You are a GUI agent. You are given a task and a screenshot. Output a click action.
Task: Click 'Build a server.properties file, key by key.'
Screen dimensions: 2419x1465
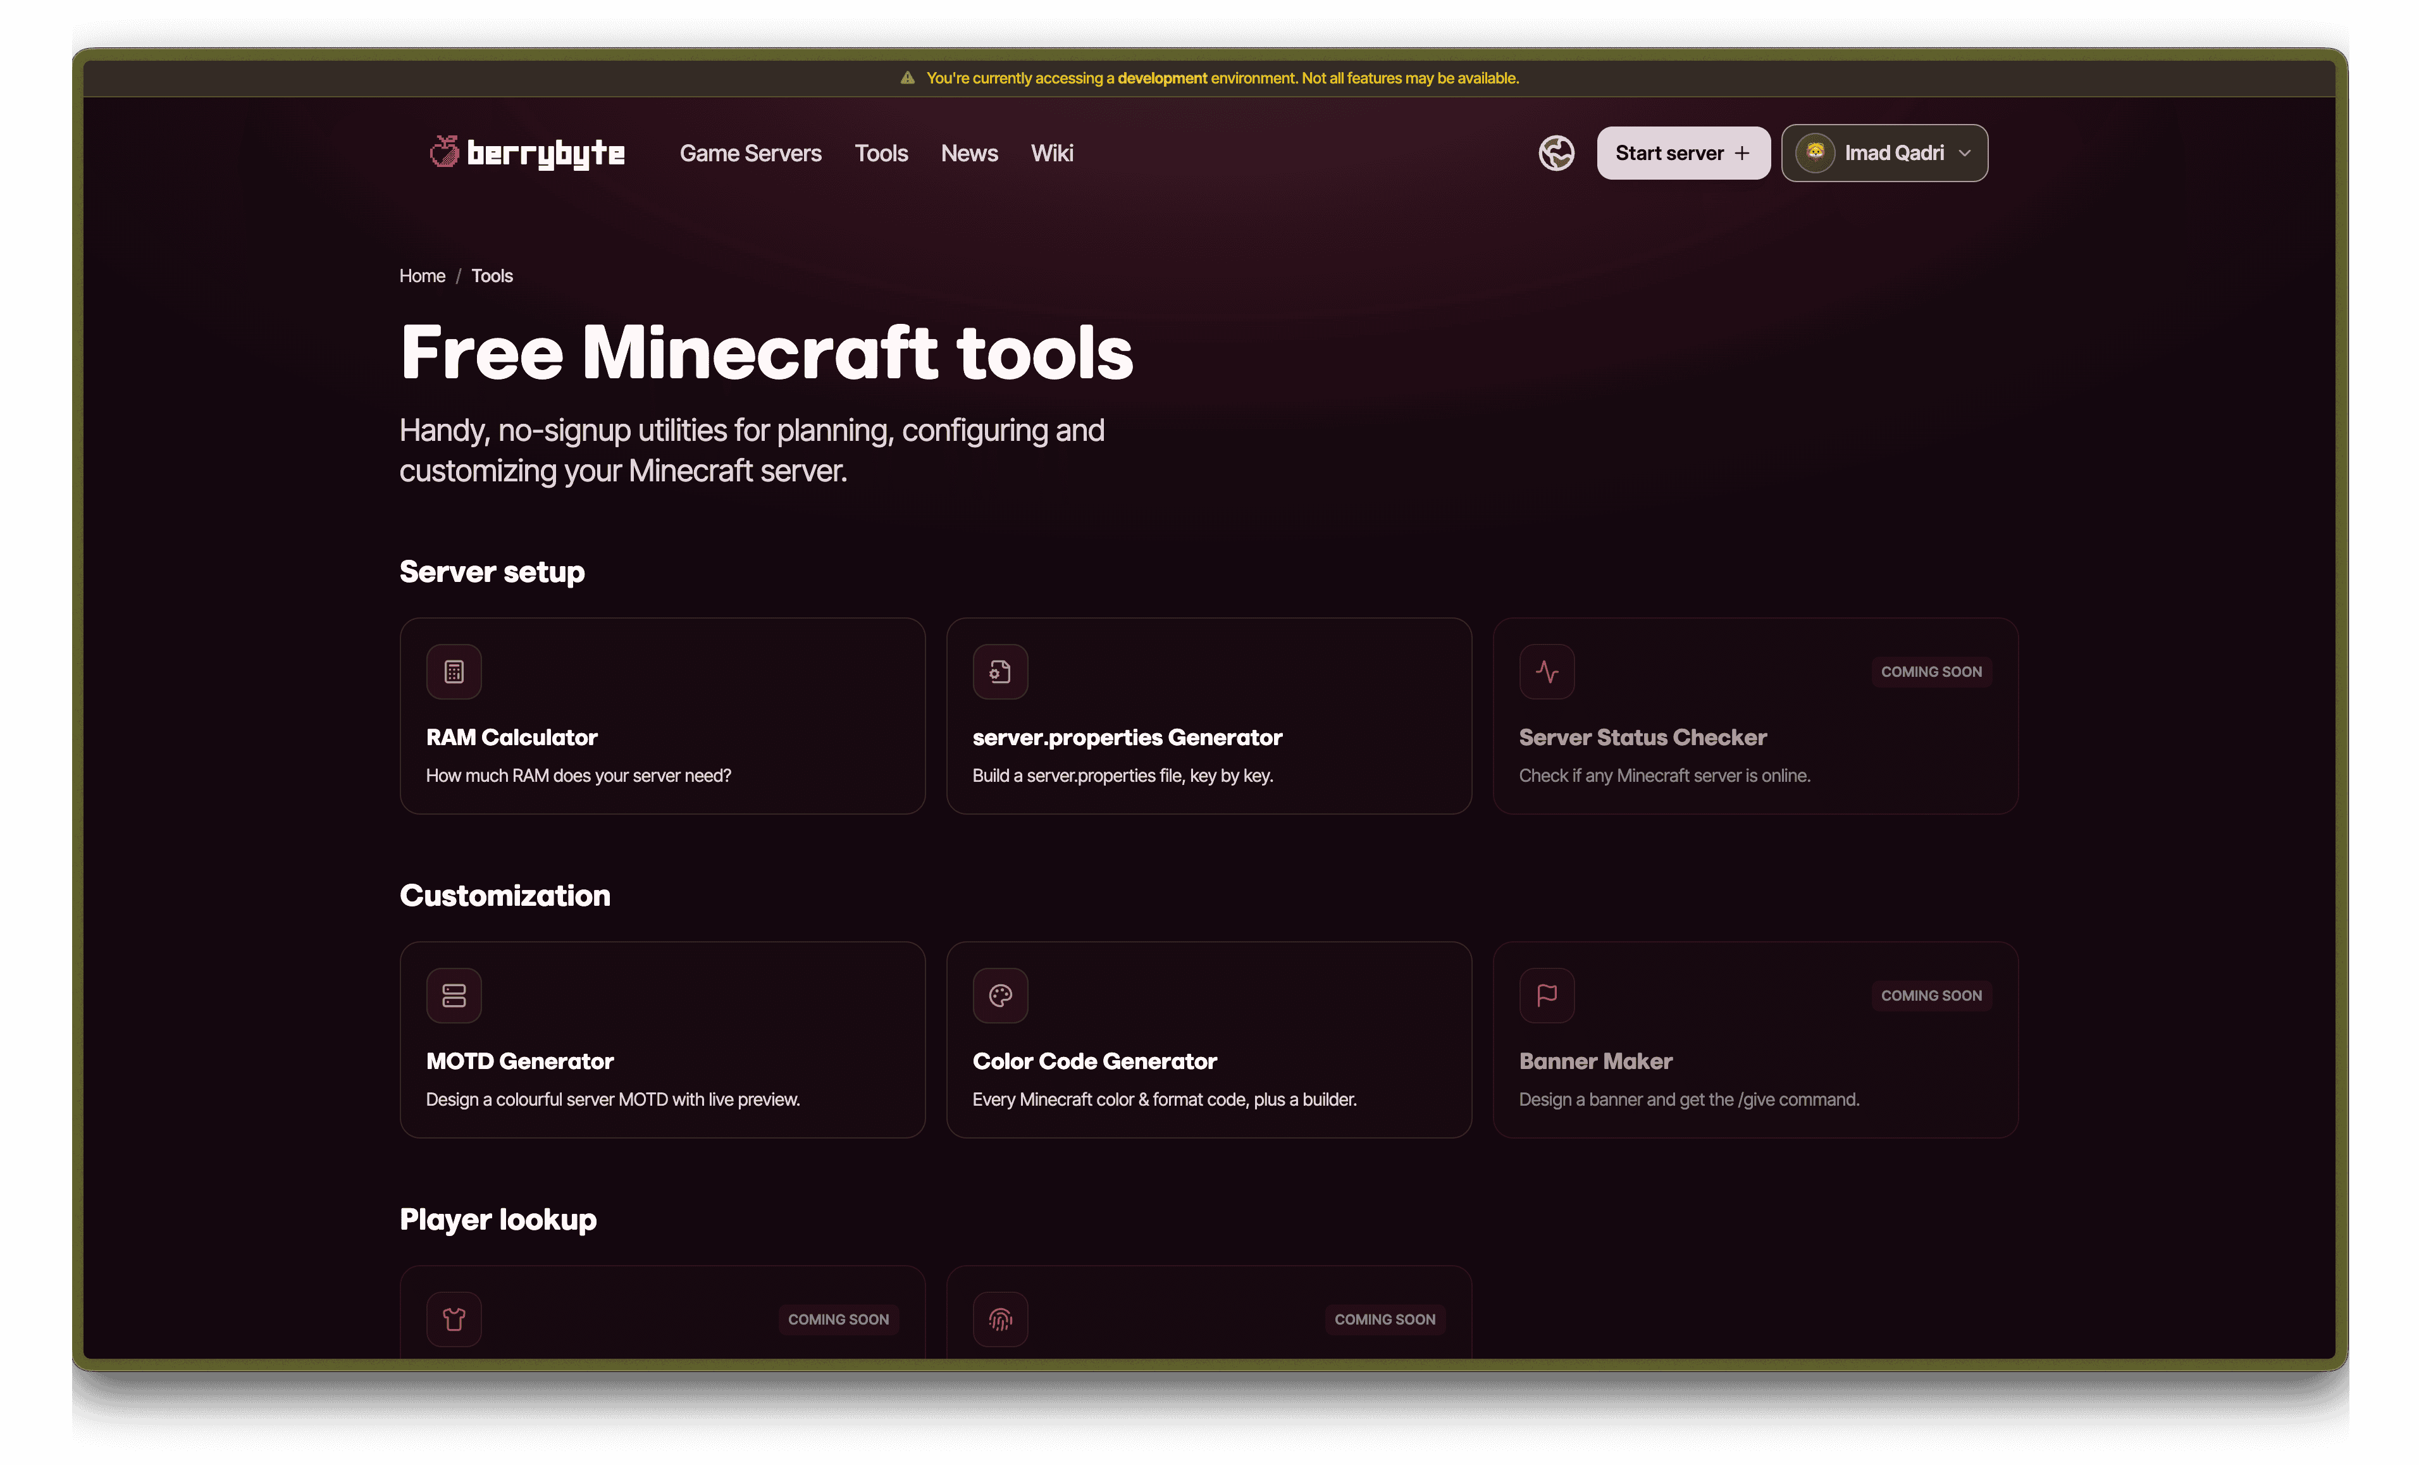click(1122, 776)
